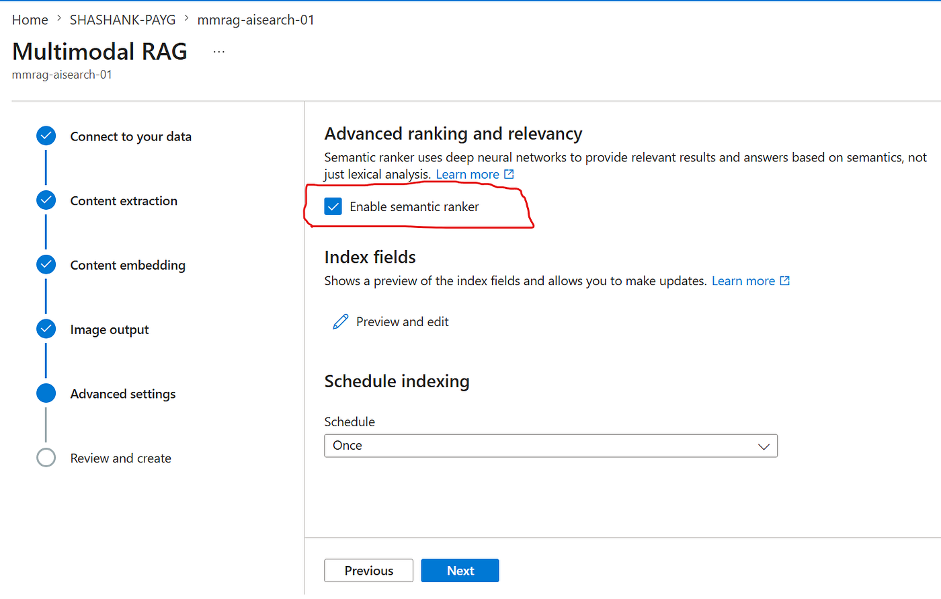Go to the Content extraction step
The width and height of the screenshot is (941, 599).
pos(124,201)
